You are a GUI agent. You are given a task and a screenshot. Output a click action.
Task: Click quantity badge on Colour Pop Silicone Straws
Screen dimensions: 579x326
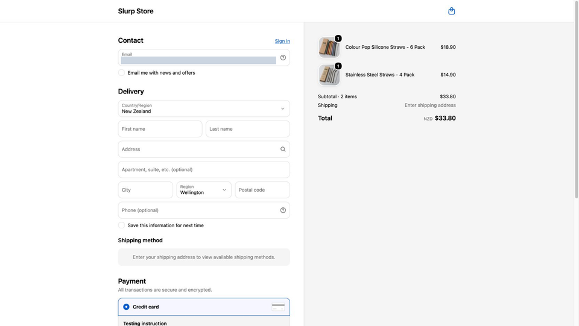338,39
